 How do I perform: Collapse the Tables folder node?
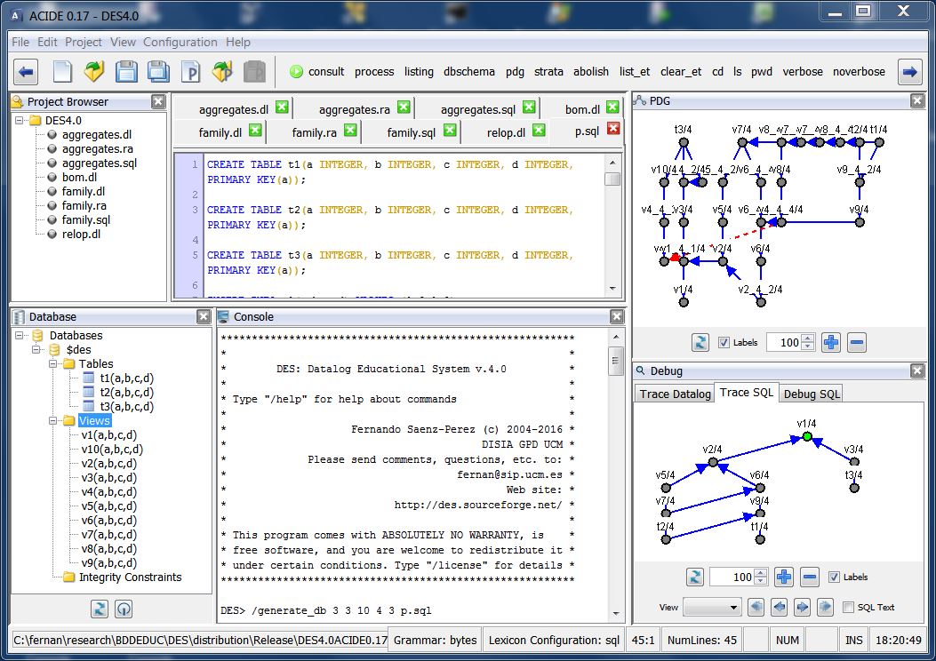[x=52, y=364]
